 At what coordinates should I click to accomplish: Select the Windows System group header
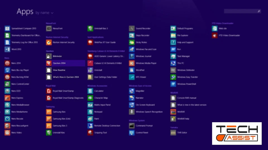tap(137, 120)
